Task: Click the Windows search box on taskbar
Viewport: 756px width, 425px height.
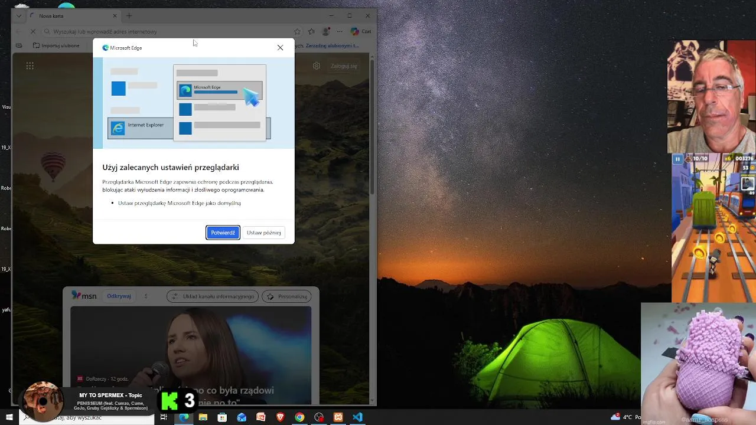Action: tap(86, 417)
